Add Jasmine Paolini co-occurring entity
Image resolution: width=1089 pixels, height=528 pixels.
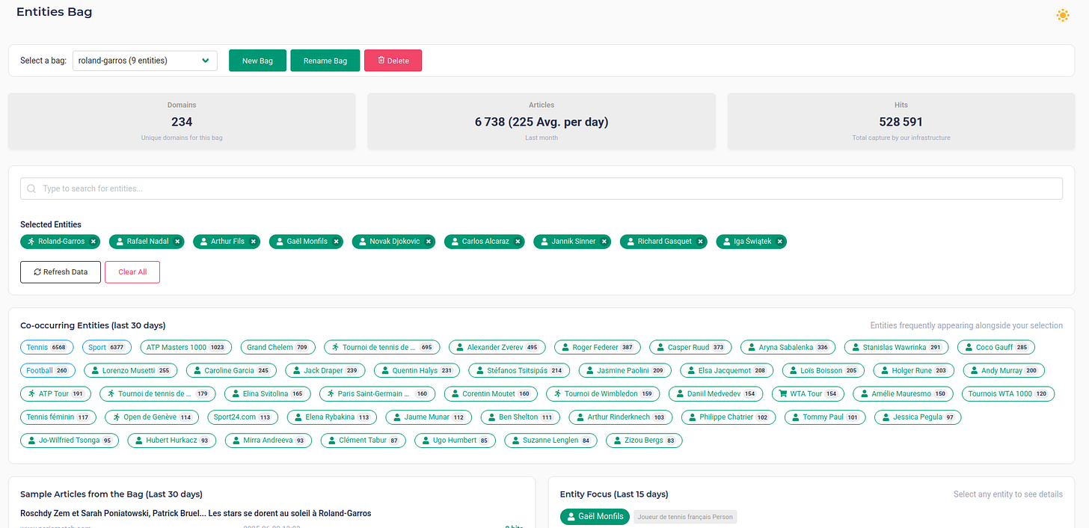pos(625,370)
